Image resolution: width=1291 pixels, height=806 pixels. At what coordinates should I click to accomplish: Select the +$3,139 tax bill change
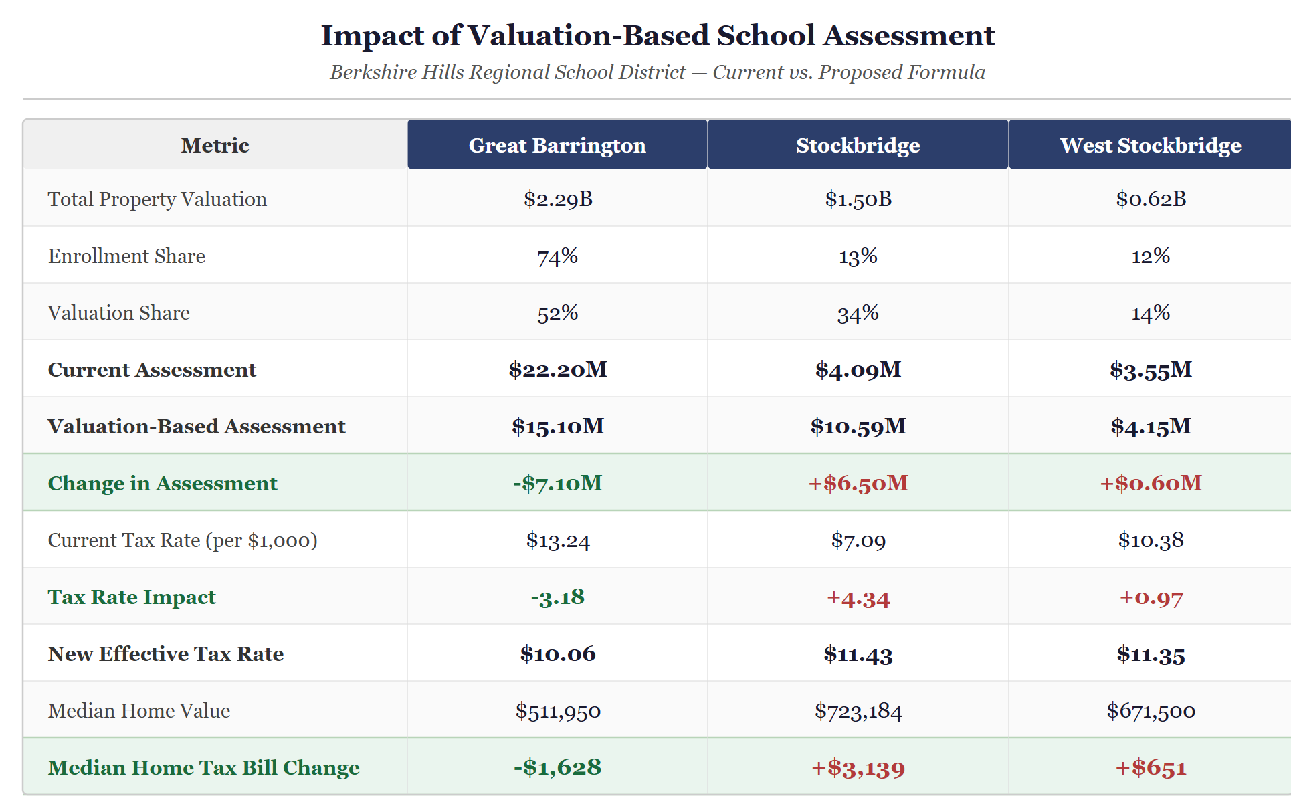coord(858,768)
